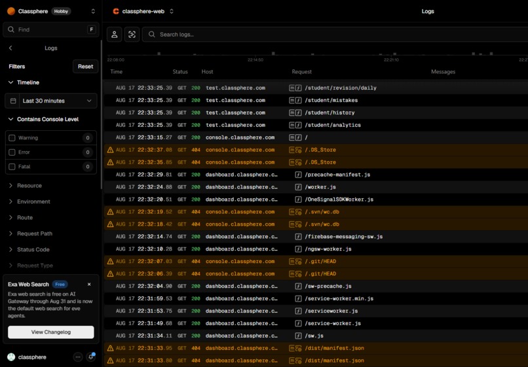The image size is (528, 367).
Task: Open the team switcher chevrons beside Hobby
Action: tap(93, 11)
